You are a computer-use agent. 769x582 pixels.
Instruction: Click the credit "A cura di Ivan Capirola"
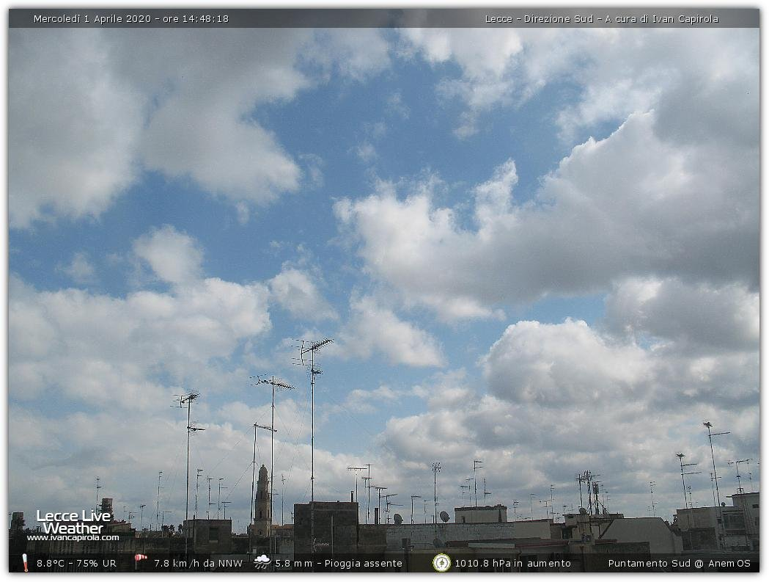[661, 18]
